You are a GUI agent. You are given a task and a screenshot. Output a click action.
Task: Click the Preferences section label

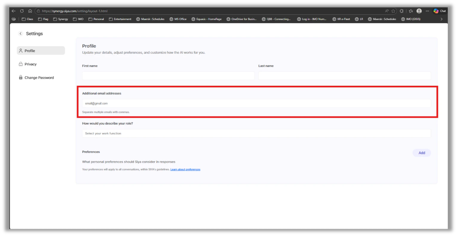[x=91, y=152]
